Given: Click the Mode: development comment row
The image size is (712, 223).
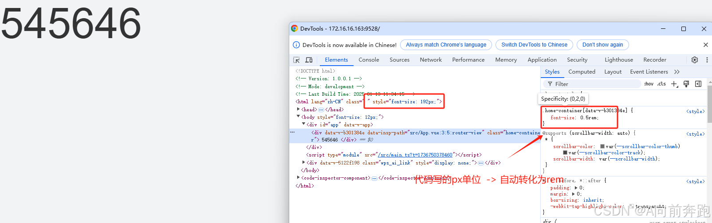Looking at the screenshot, I should (x=330, y=86).
